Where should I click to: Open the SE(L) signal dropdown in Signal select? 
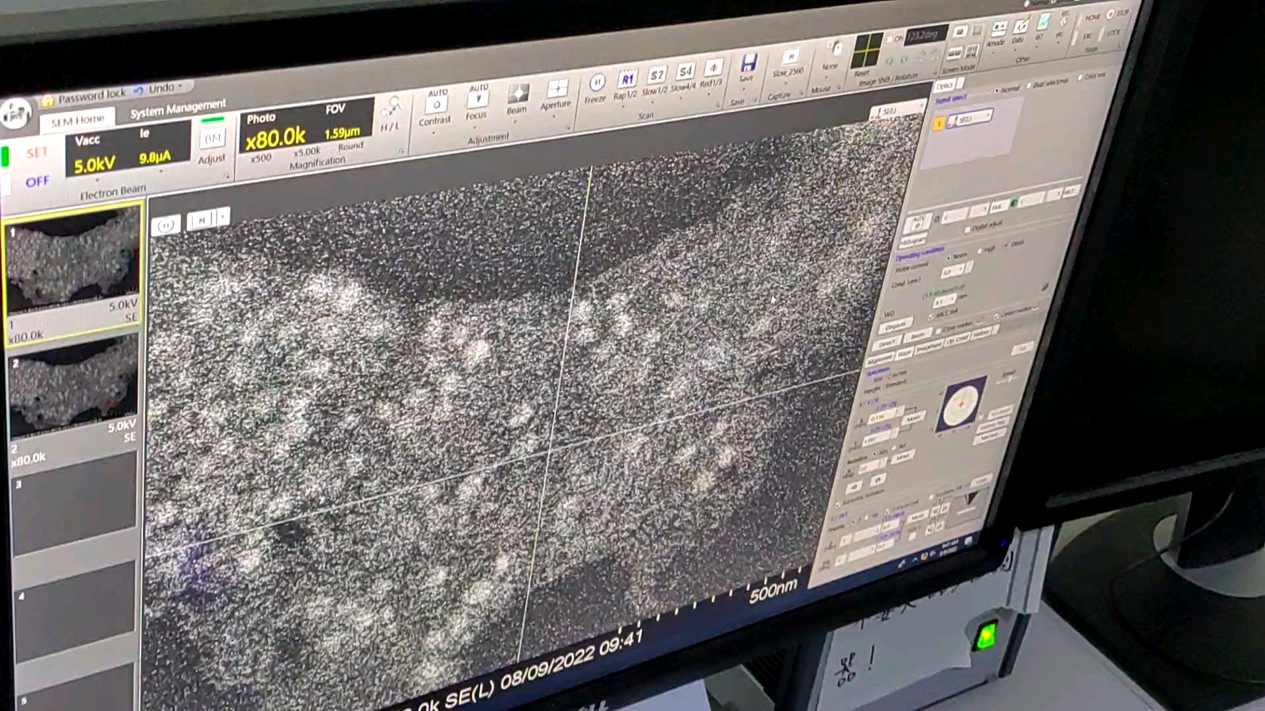tap(970, 118)
